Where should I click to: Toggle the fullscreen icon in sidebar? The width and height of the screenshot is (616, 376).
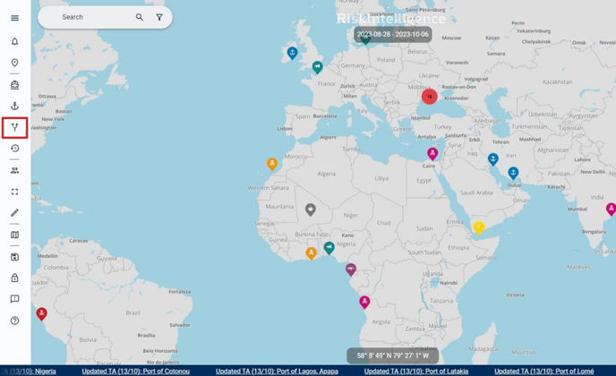pyautogui.click(x=14, y=192)
